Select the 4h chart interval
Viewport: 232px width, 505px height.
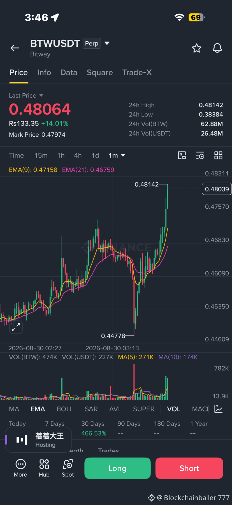tap(78, 155)
